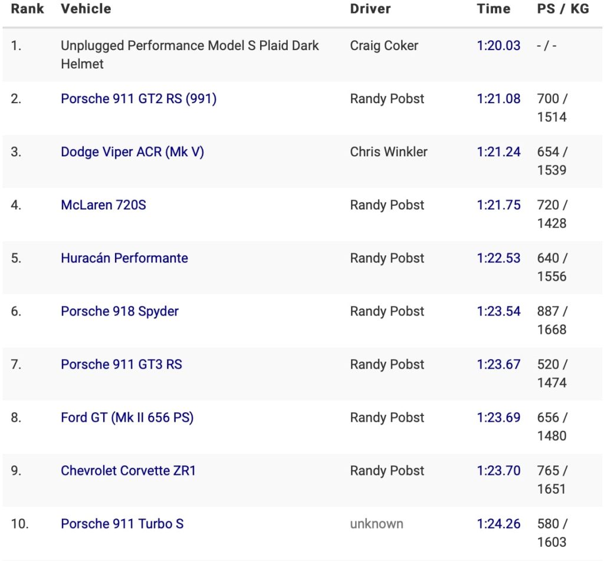Viewport: 604px width, 561px height.
Task: Click the lap time 1:21.24
Action: [498, 152]
